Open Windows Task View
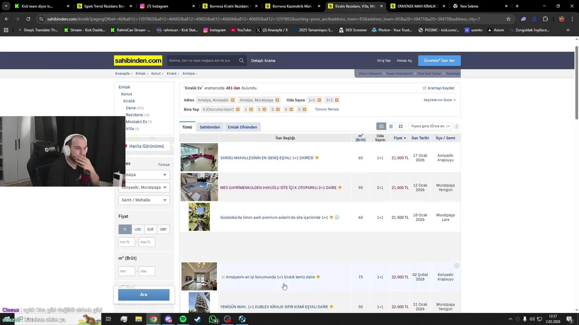579x325 pixels. 109,319
